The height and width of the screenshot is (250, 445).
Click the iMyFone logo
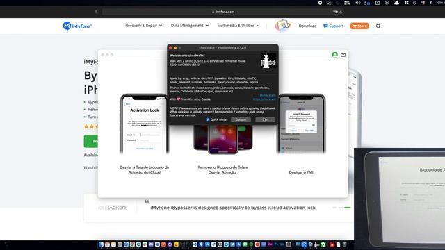point(77,26)
